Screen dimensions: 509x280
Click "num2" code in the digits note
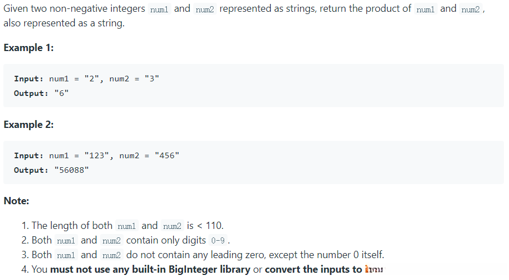pyautogui.click(x=112, y=241)
